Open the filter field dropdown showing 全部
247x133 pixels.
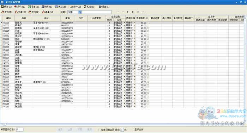(x=80, y=12)
